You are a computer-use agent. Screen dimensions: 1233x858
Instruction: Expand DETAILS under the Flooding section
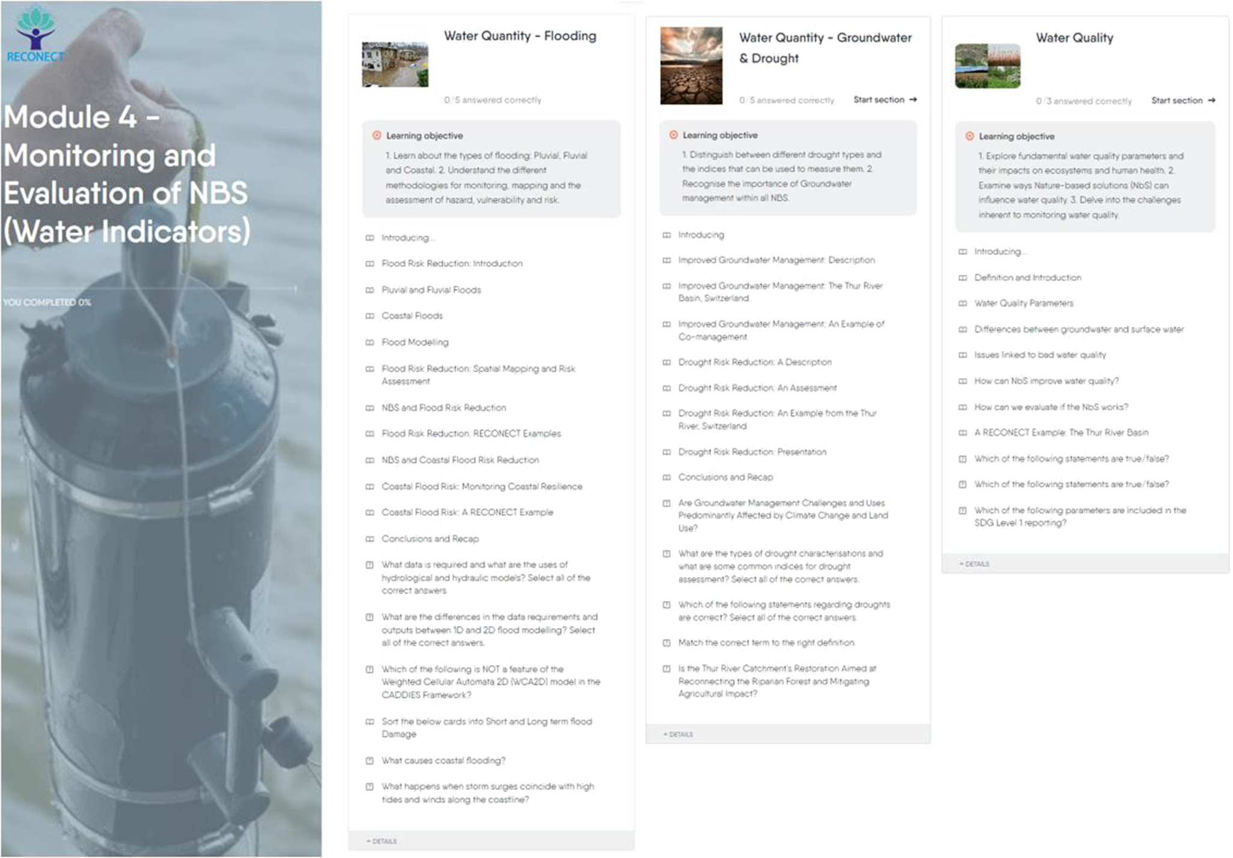pos(382,841)
